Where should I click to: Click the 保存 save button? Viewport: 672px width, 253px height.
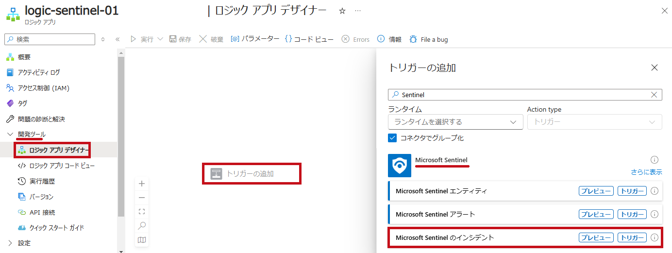click(180, 39)
